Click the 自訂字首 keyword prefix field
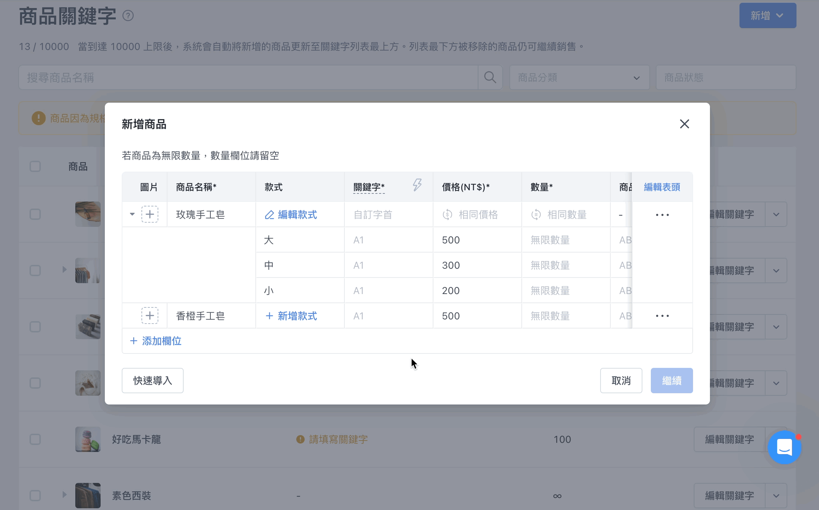Screen dimensions: 819x510 point(388,215)
